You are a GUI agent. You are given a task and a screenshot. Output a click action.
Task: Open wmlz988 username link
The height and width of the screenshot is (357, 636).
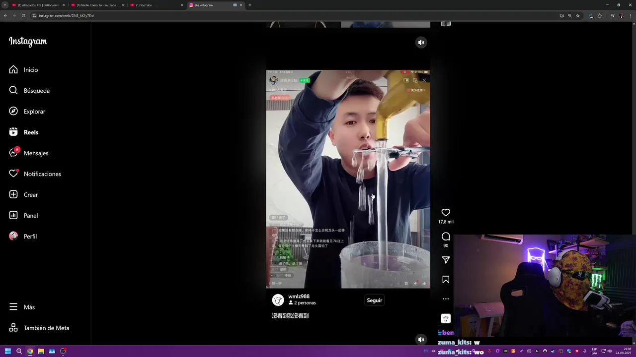(299, 297)
